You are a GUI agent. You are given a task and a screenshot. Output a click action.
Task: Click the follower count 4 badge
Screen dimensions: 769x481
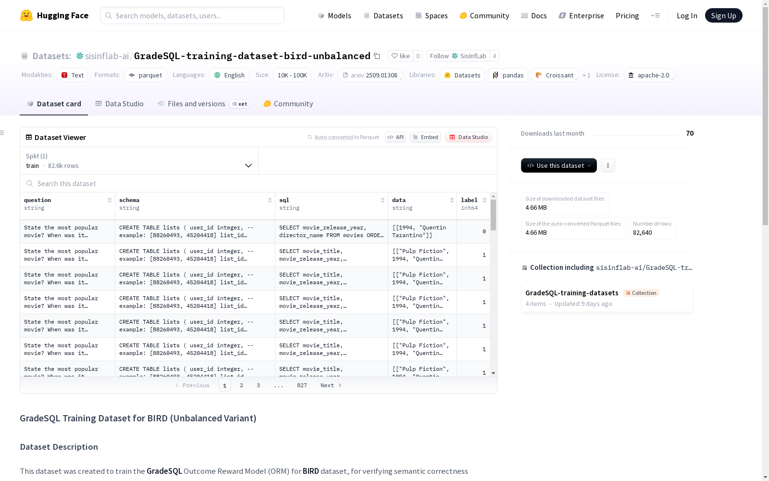point(495,56)
